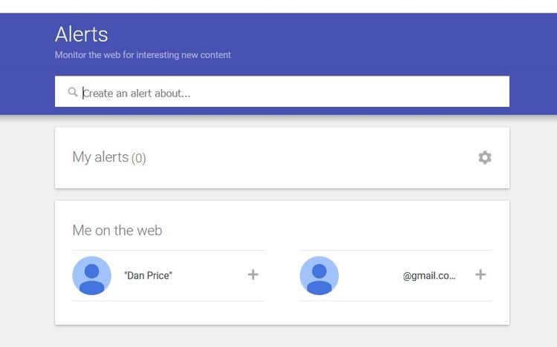Click the search magnifier icon
557x347 pixels.
(73, 92)
